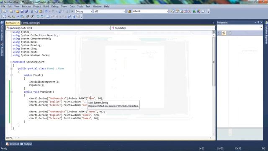This screenshot has width=268, height=151.
Task: Open the Toolbox side tab
Action: click(x=2, y=49)
